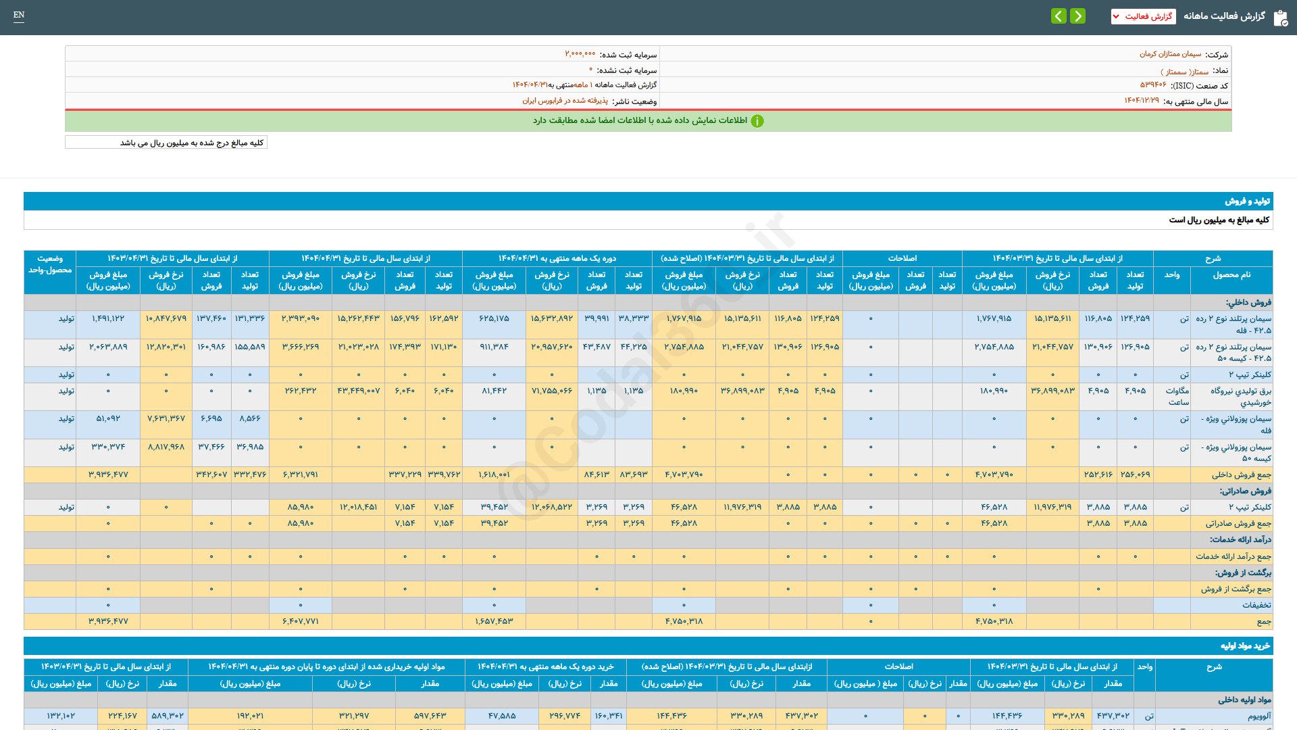Screen dimensions: 1297x730
Task: Click the symbol سمتاز link
Action: [x=1185, y=71]
